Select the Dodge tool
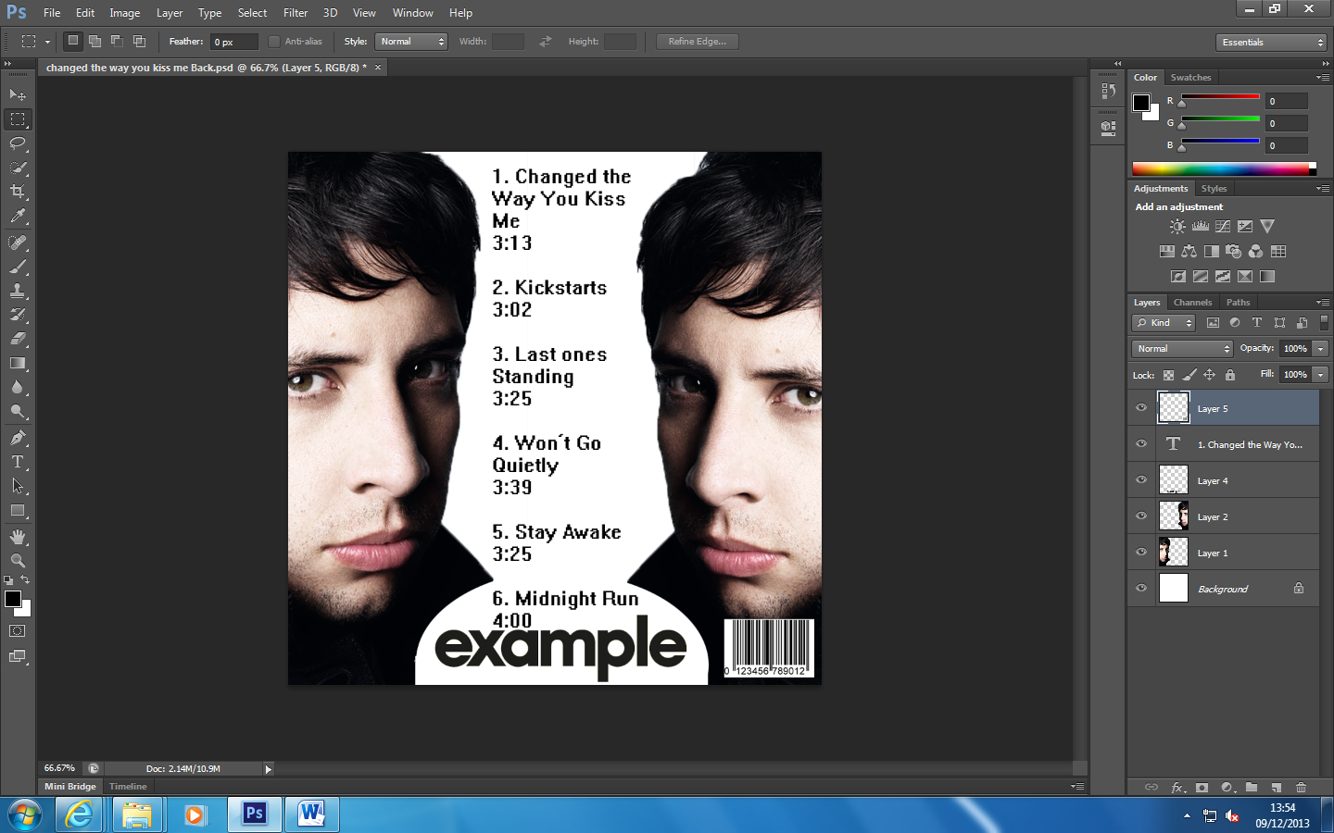 click(x=18, y=411)
